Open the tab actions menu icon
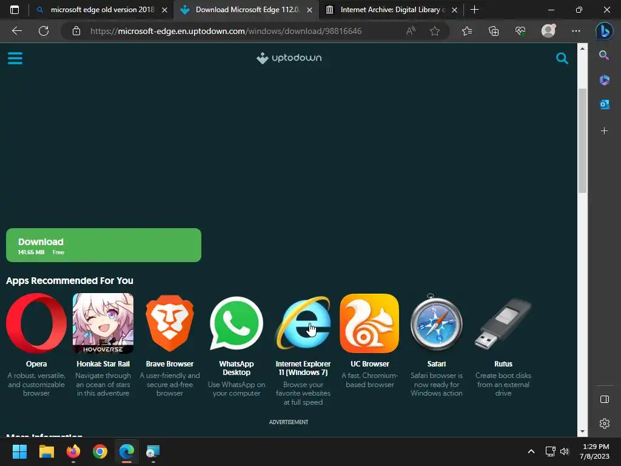 15,10
